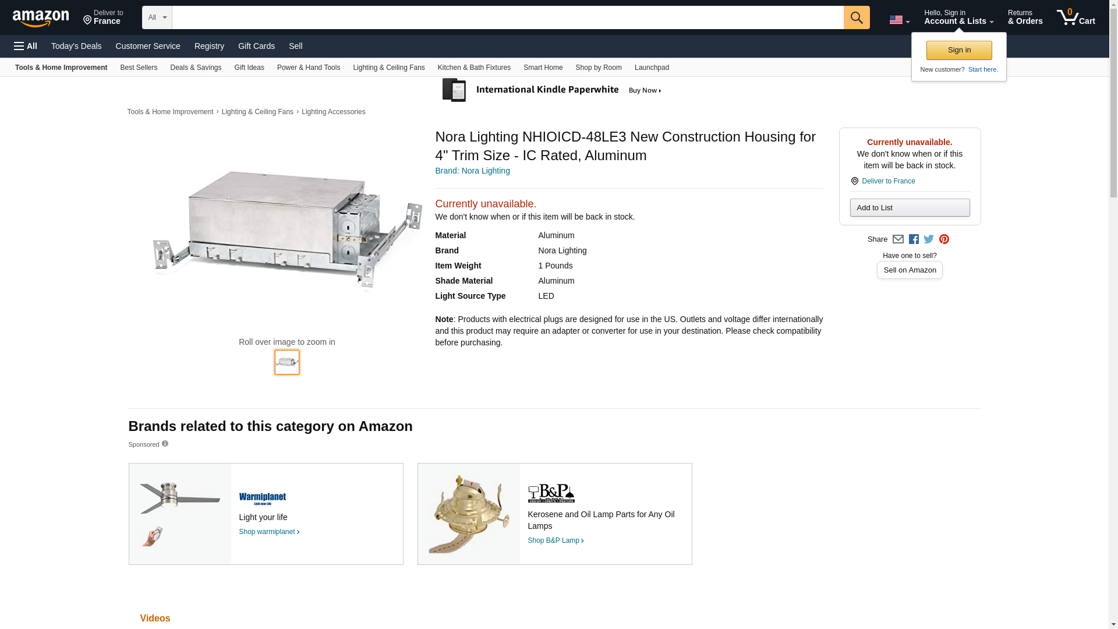The image size is (1118, 629).
Task: Open Today's Deals tab
Action: [x=76, y=46]
